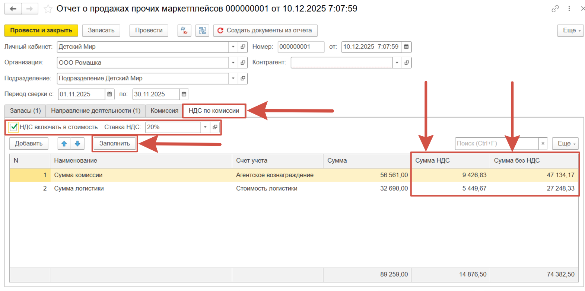Click into the Поиск (Ctrl+F) field
Viewport: 585px width, 291px height.
496,144
